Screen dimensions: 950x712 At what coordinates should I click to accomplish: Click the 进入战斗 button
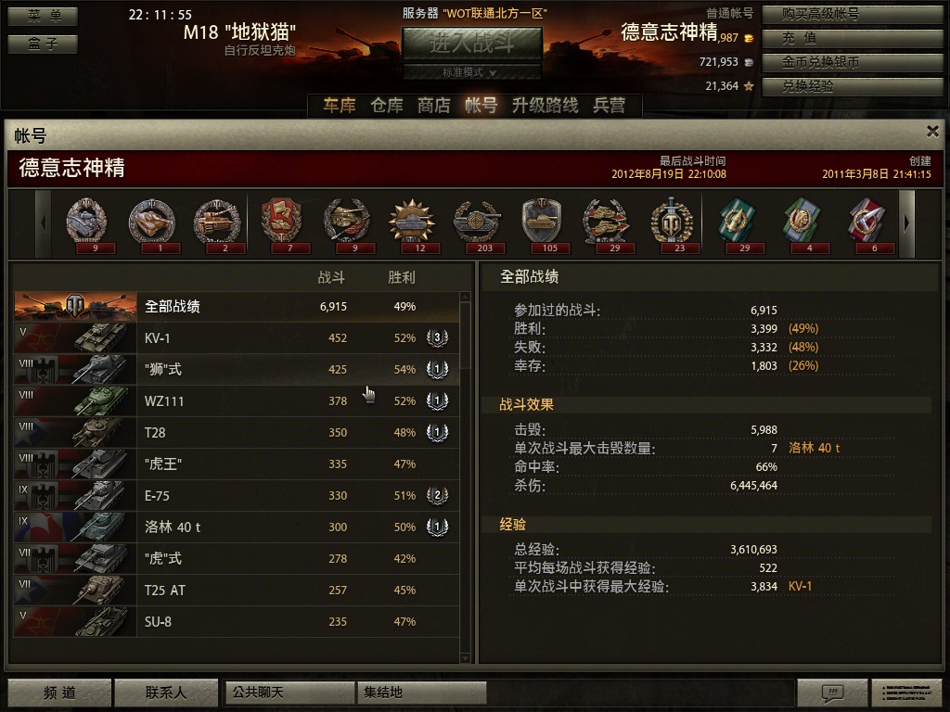pos(471,43)
